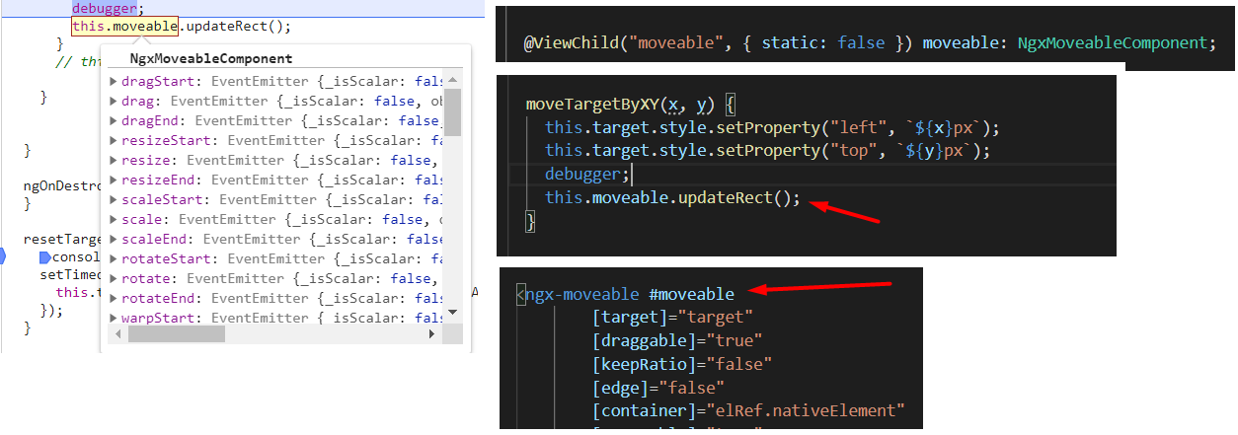Click the resetTarge method name
This screenshot has width=1238, height=435.
61,240
